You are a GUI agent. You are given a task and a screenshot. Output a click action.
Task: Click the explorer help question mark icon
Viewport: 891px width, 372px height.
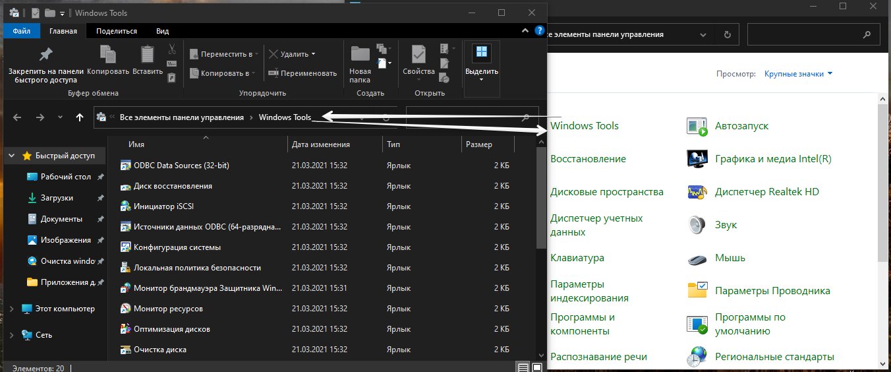(x=538, y=30)
